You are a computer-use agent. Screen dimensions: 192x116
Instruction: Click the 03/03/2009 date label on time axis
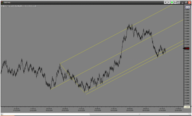(81, 110)
